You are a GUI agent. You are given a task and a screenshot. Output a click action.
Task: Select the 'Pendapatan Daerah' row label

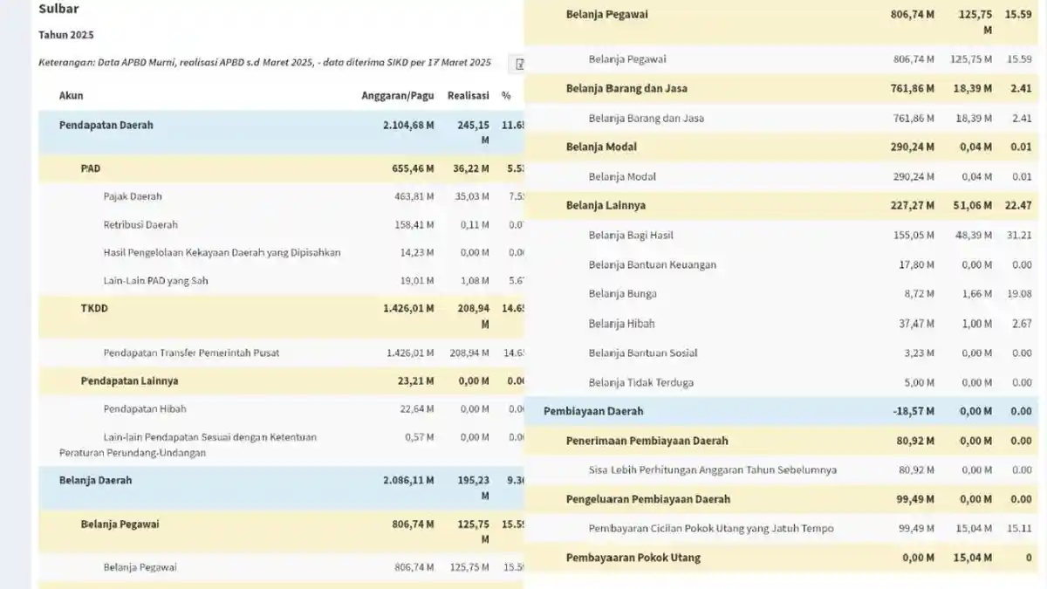point(106,126)
